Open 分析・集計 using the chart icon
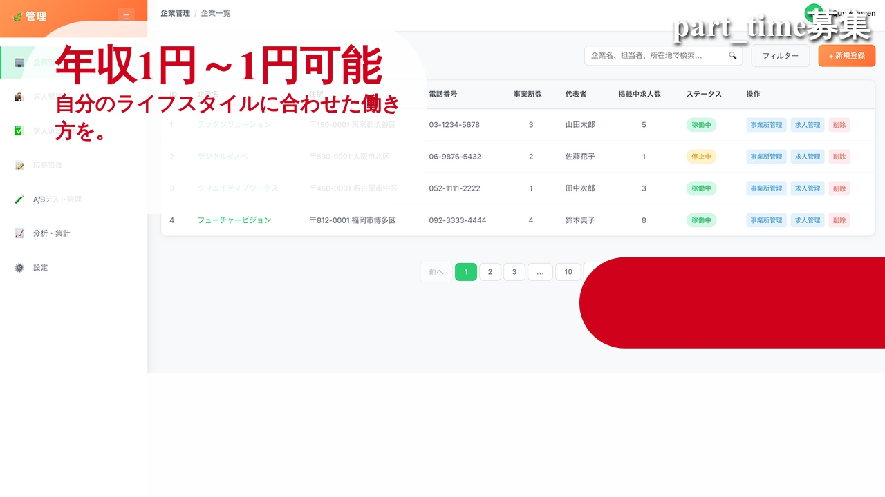Viewport: 885px width, 497px height. (x=21, y=233)
